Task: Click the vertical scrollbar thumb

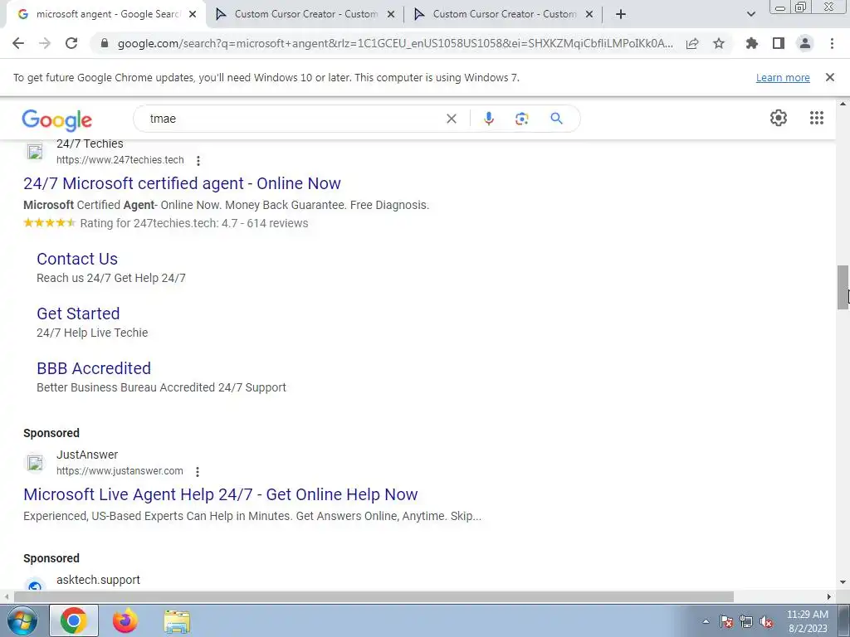Action: (x=843, y=287)
